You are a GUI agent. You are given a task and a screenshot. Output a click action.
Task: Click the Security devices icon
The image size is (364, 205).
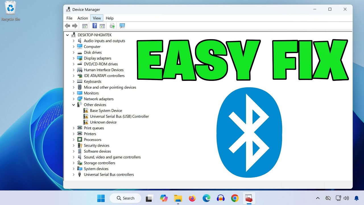tap(80, 145)
